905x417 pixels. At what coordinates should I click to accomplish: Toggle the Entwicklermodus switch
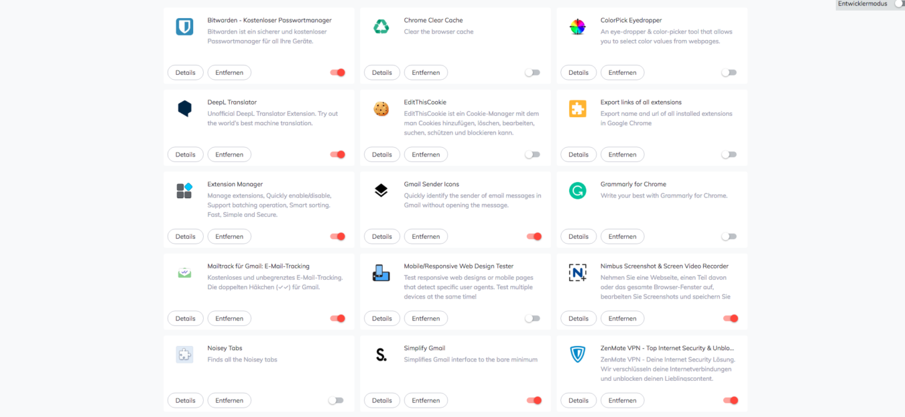899,4
